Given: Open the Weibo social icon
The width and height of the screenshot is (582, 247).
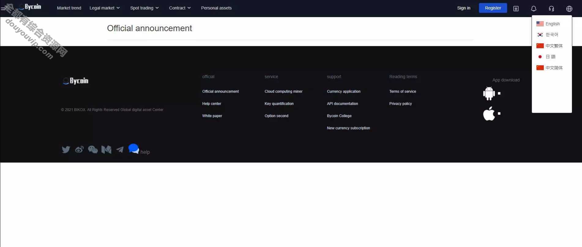Looking at the screenshot, I should point(79,149).
